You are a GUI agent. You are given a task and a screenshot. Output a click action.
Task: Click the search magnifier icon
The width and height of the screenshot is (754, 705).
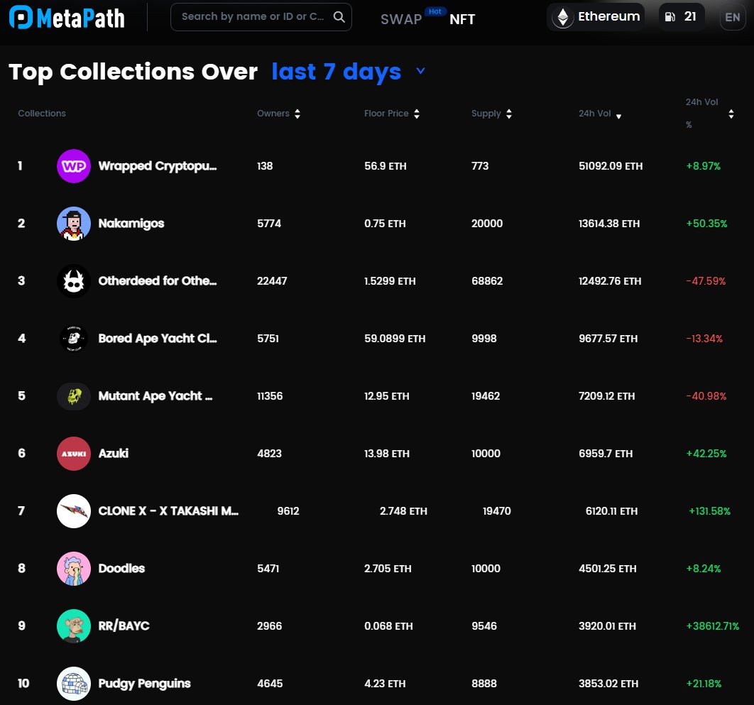pyautogui.click(x=339, y=17)
